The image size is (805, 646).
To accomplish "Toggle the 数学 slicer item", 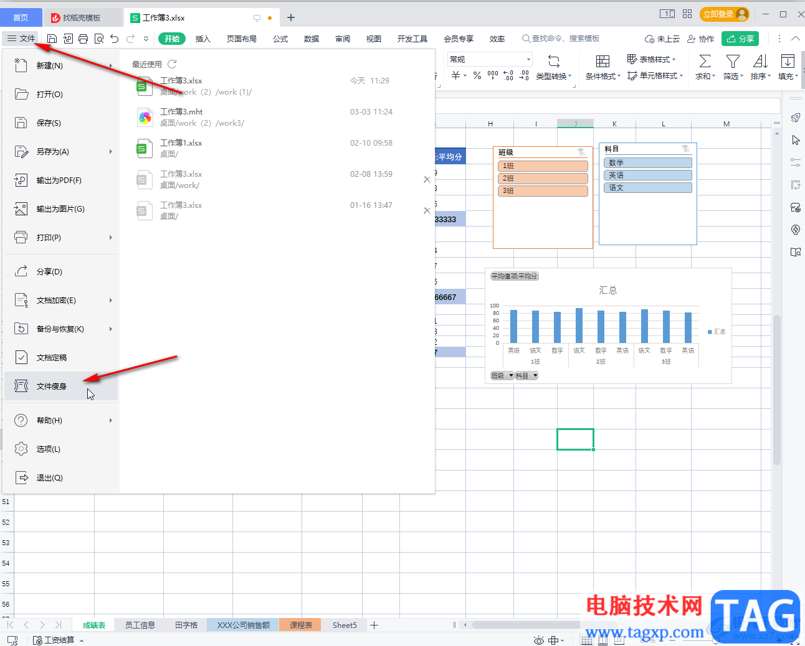I will click(648, 162).
